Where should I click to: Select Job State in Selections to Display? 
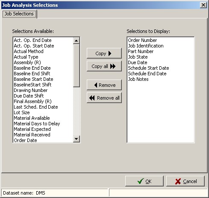(x=138, y=57)
